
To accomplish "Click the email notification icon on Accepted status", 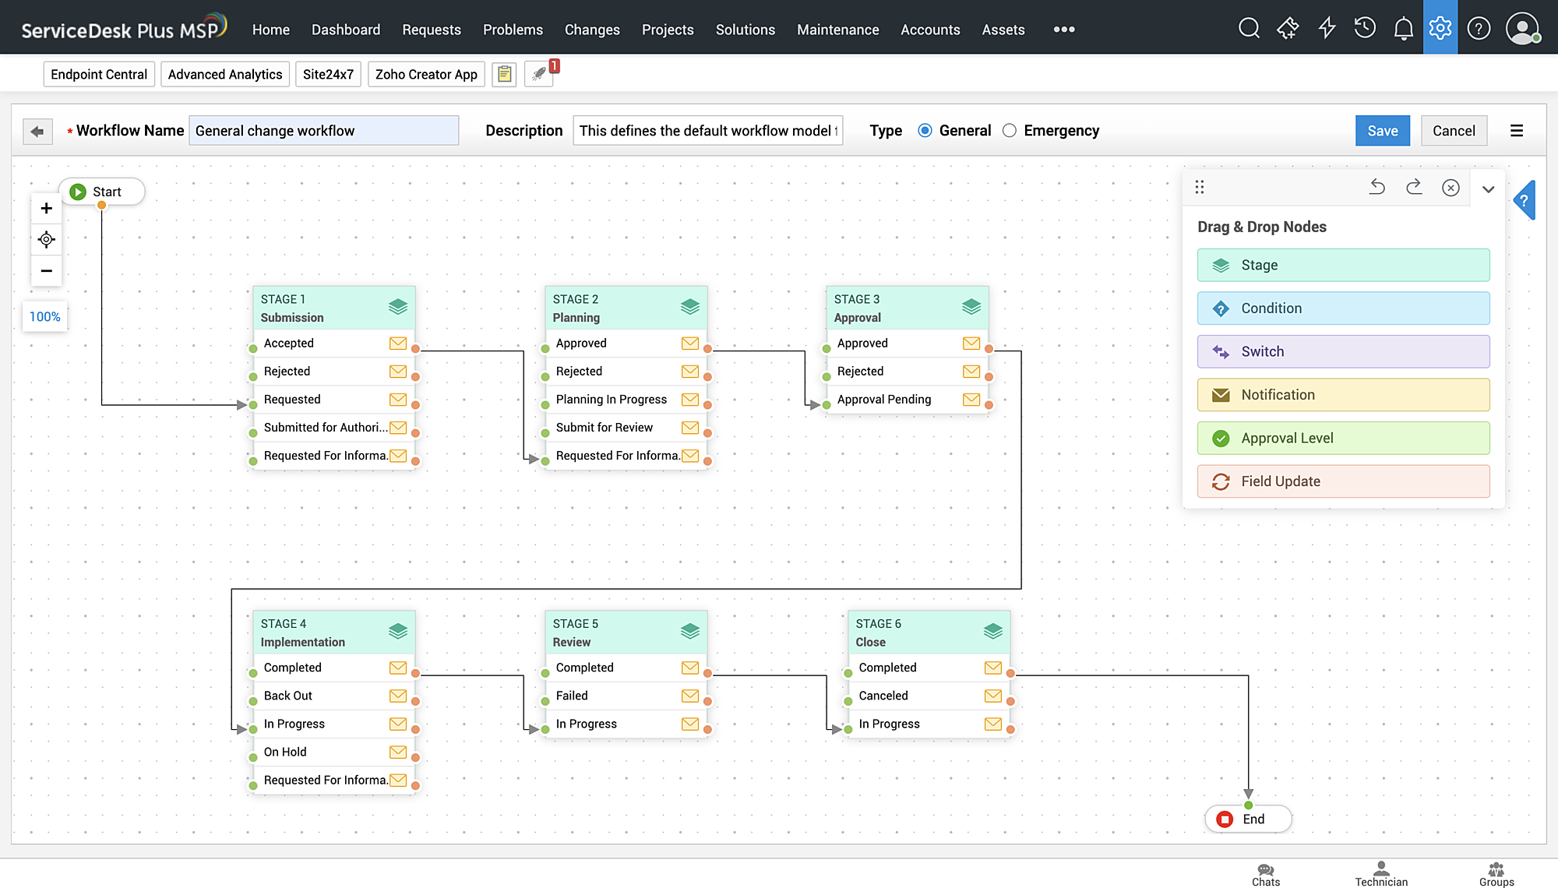I will coord(398,343).
